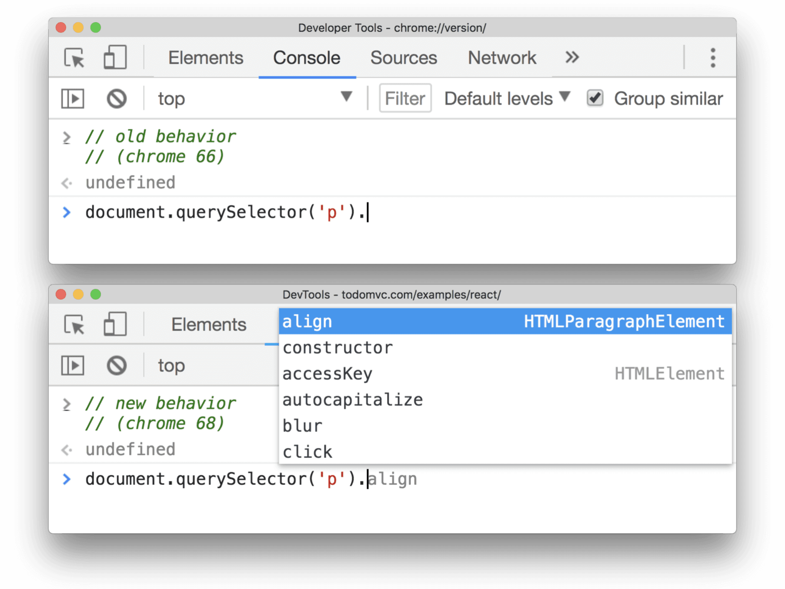Viewport: 785px width, 589px height.
Task: Clear console in the lower DevTools window
Action: (x=115, y=365)
